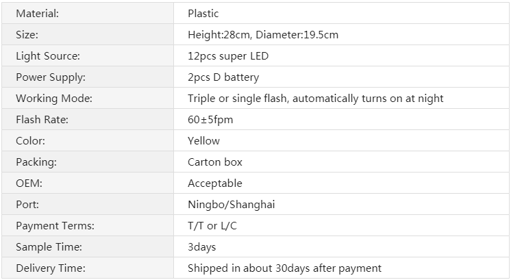Click the Light Source label
This screenshot has width=511, height=280.
(x=48, y=56)
